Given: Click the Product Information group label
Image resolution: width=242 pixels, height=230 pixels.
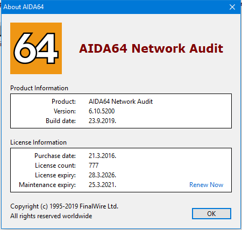Looking at the screenshot, I should (x=39, y=88).
